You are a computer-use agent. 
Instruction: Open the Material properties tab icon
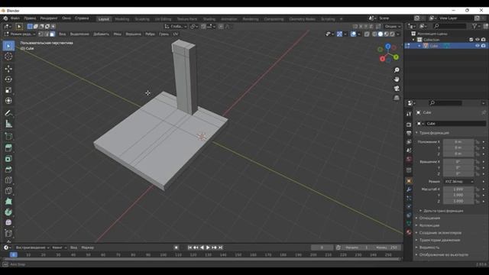(409, 232)
